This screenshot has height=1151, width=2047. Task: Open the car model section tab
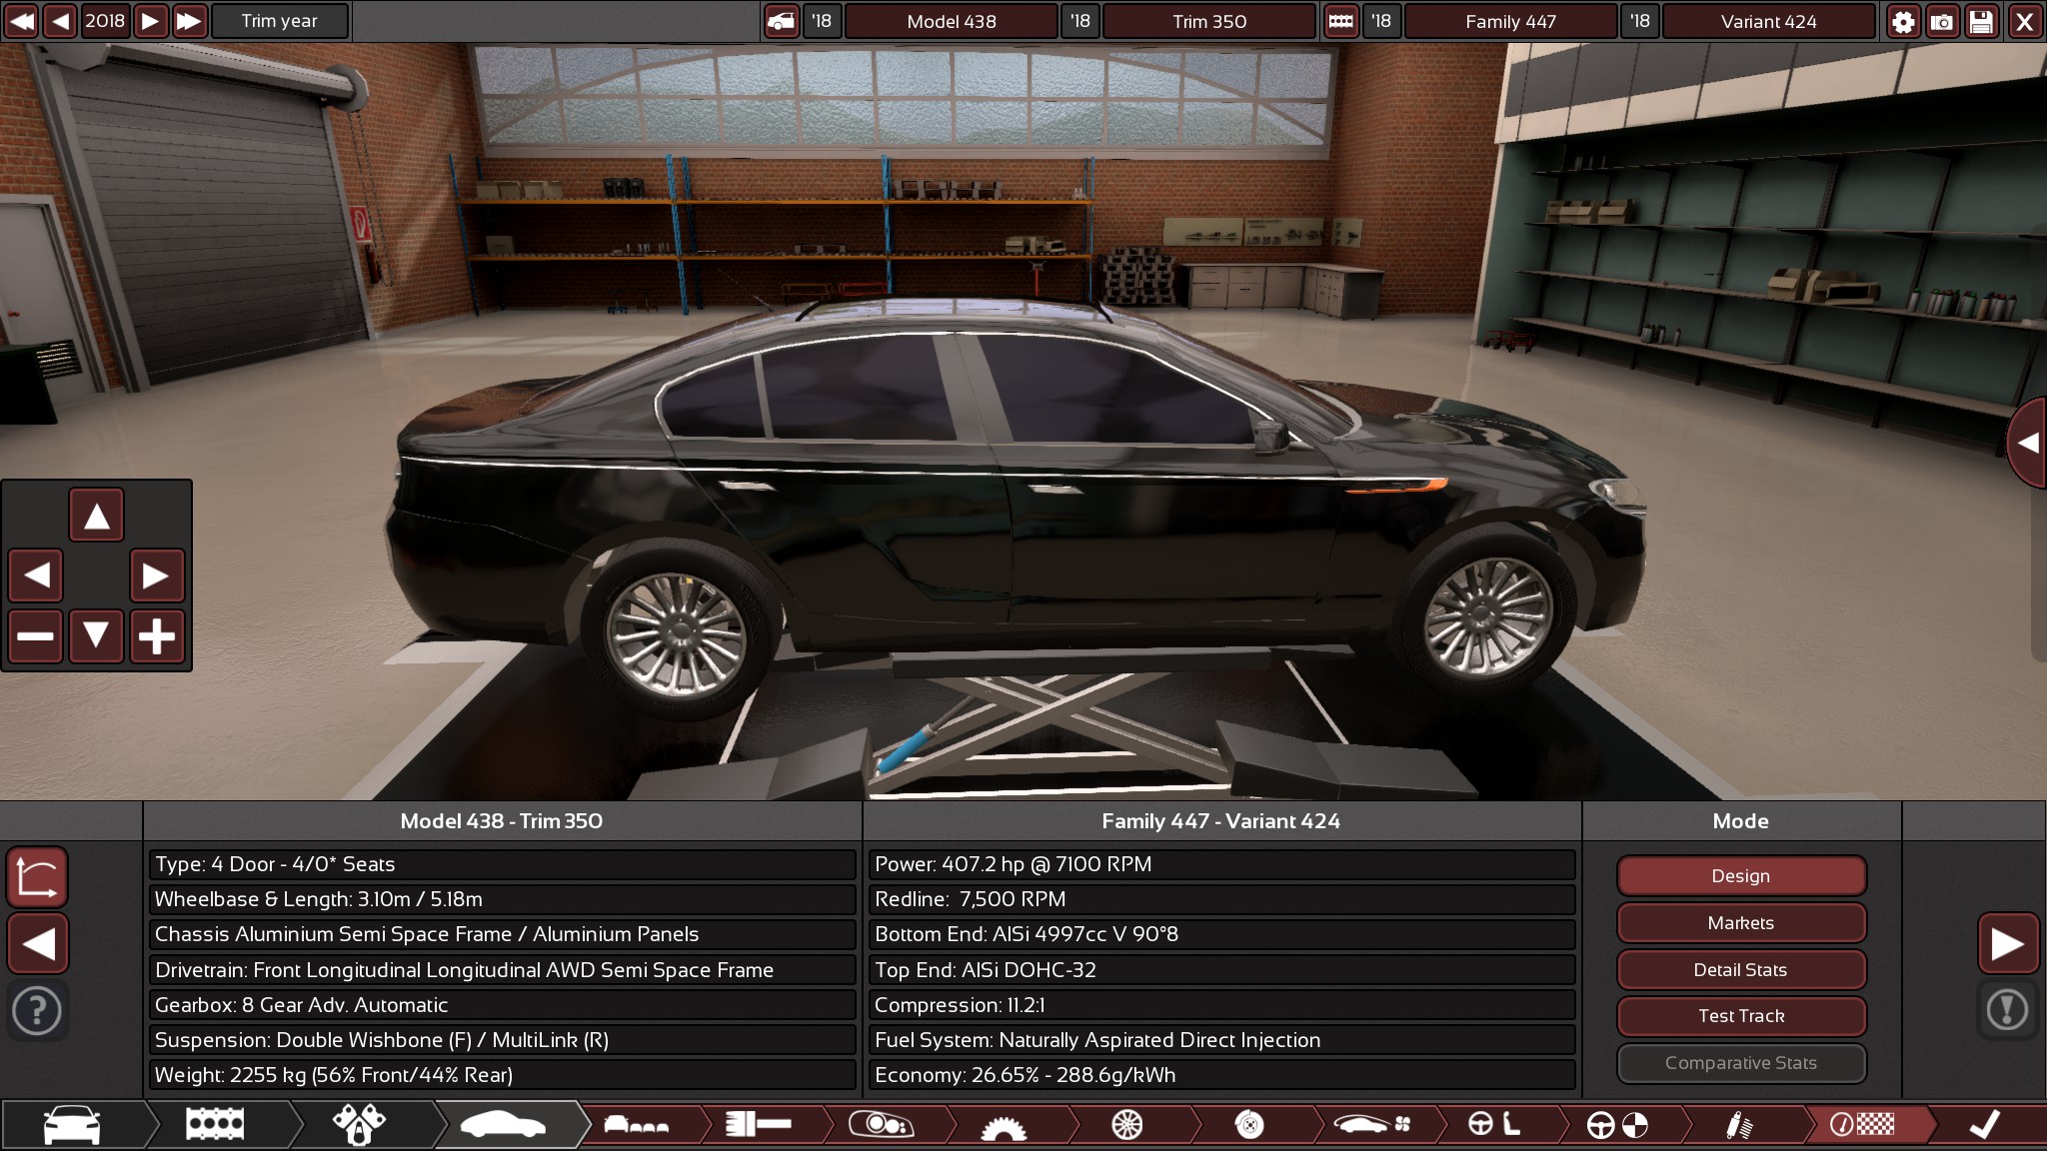pyautogui.click(x=72, y=1125)
